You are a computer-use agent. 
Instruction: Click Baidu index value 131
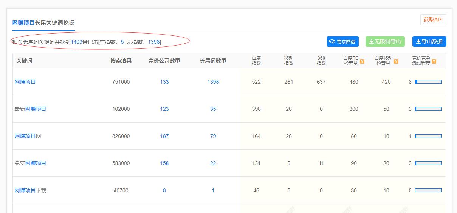tap(256, 163)
